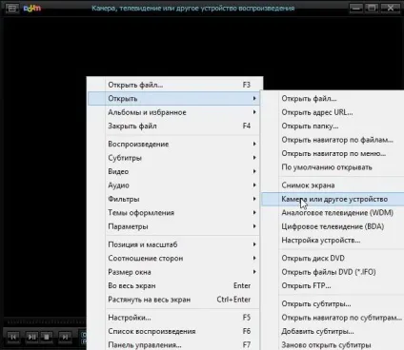
Task: Choose 'Открыть папку...' submenu item
Action: click(x=333, y=126)
